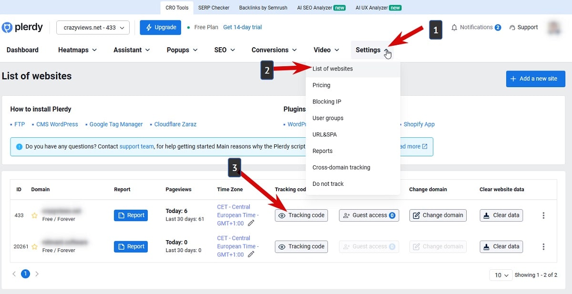Click Add a new site
This screenshot has width=572, height=294.
[535, 79]
